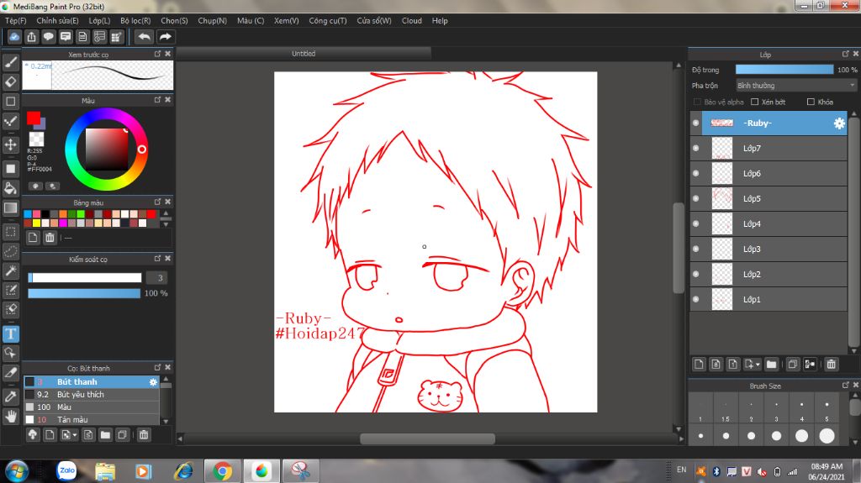Open add-brush dropdown in brush panel
Viewport: 861px width, 483px height.
[x=75, y=435]
